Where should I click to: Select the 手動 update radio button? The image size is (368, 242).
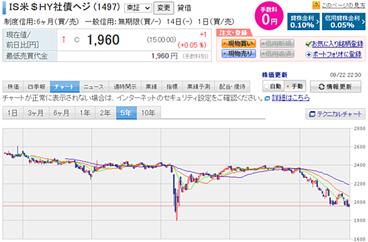click(x=288, y=87)
